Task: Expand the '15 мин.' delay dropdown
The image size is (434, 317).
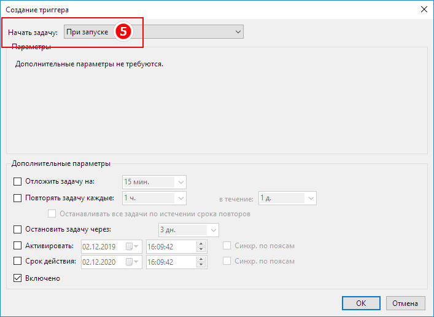Action: (x=154, y=182)
